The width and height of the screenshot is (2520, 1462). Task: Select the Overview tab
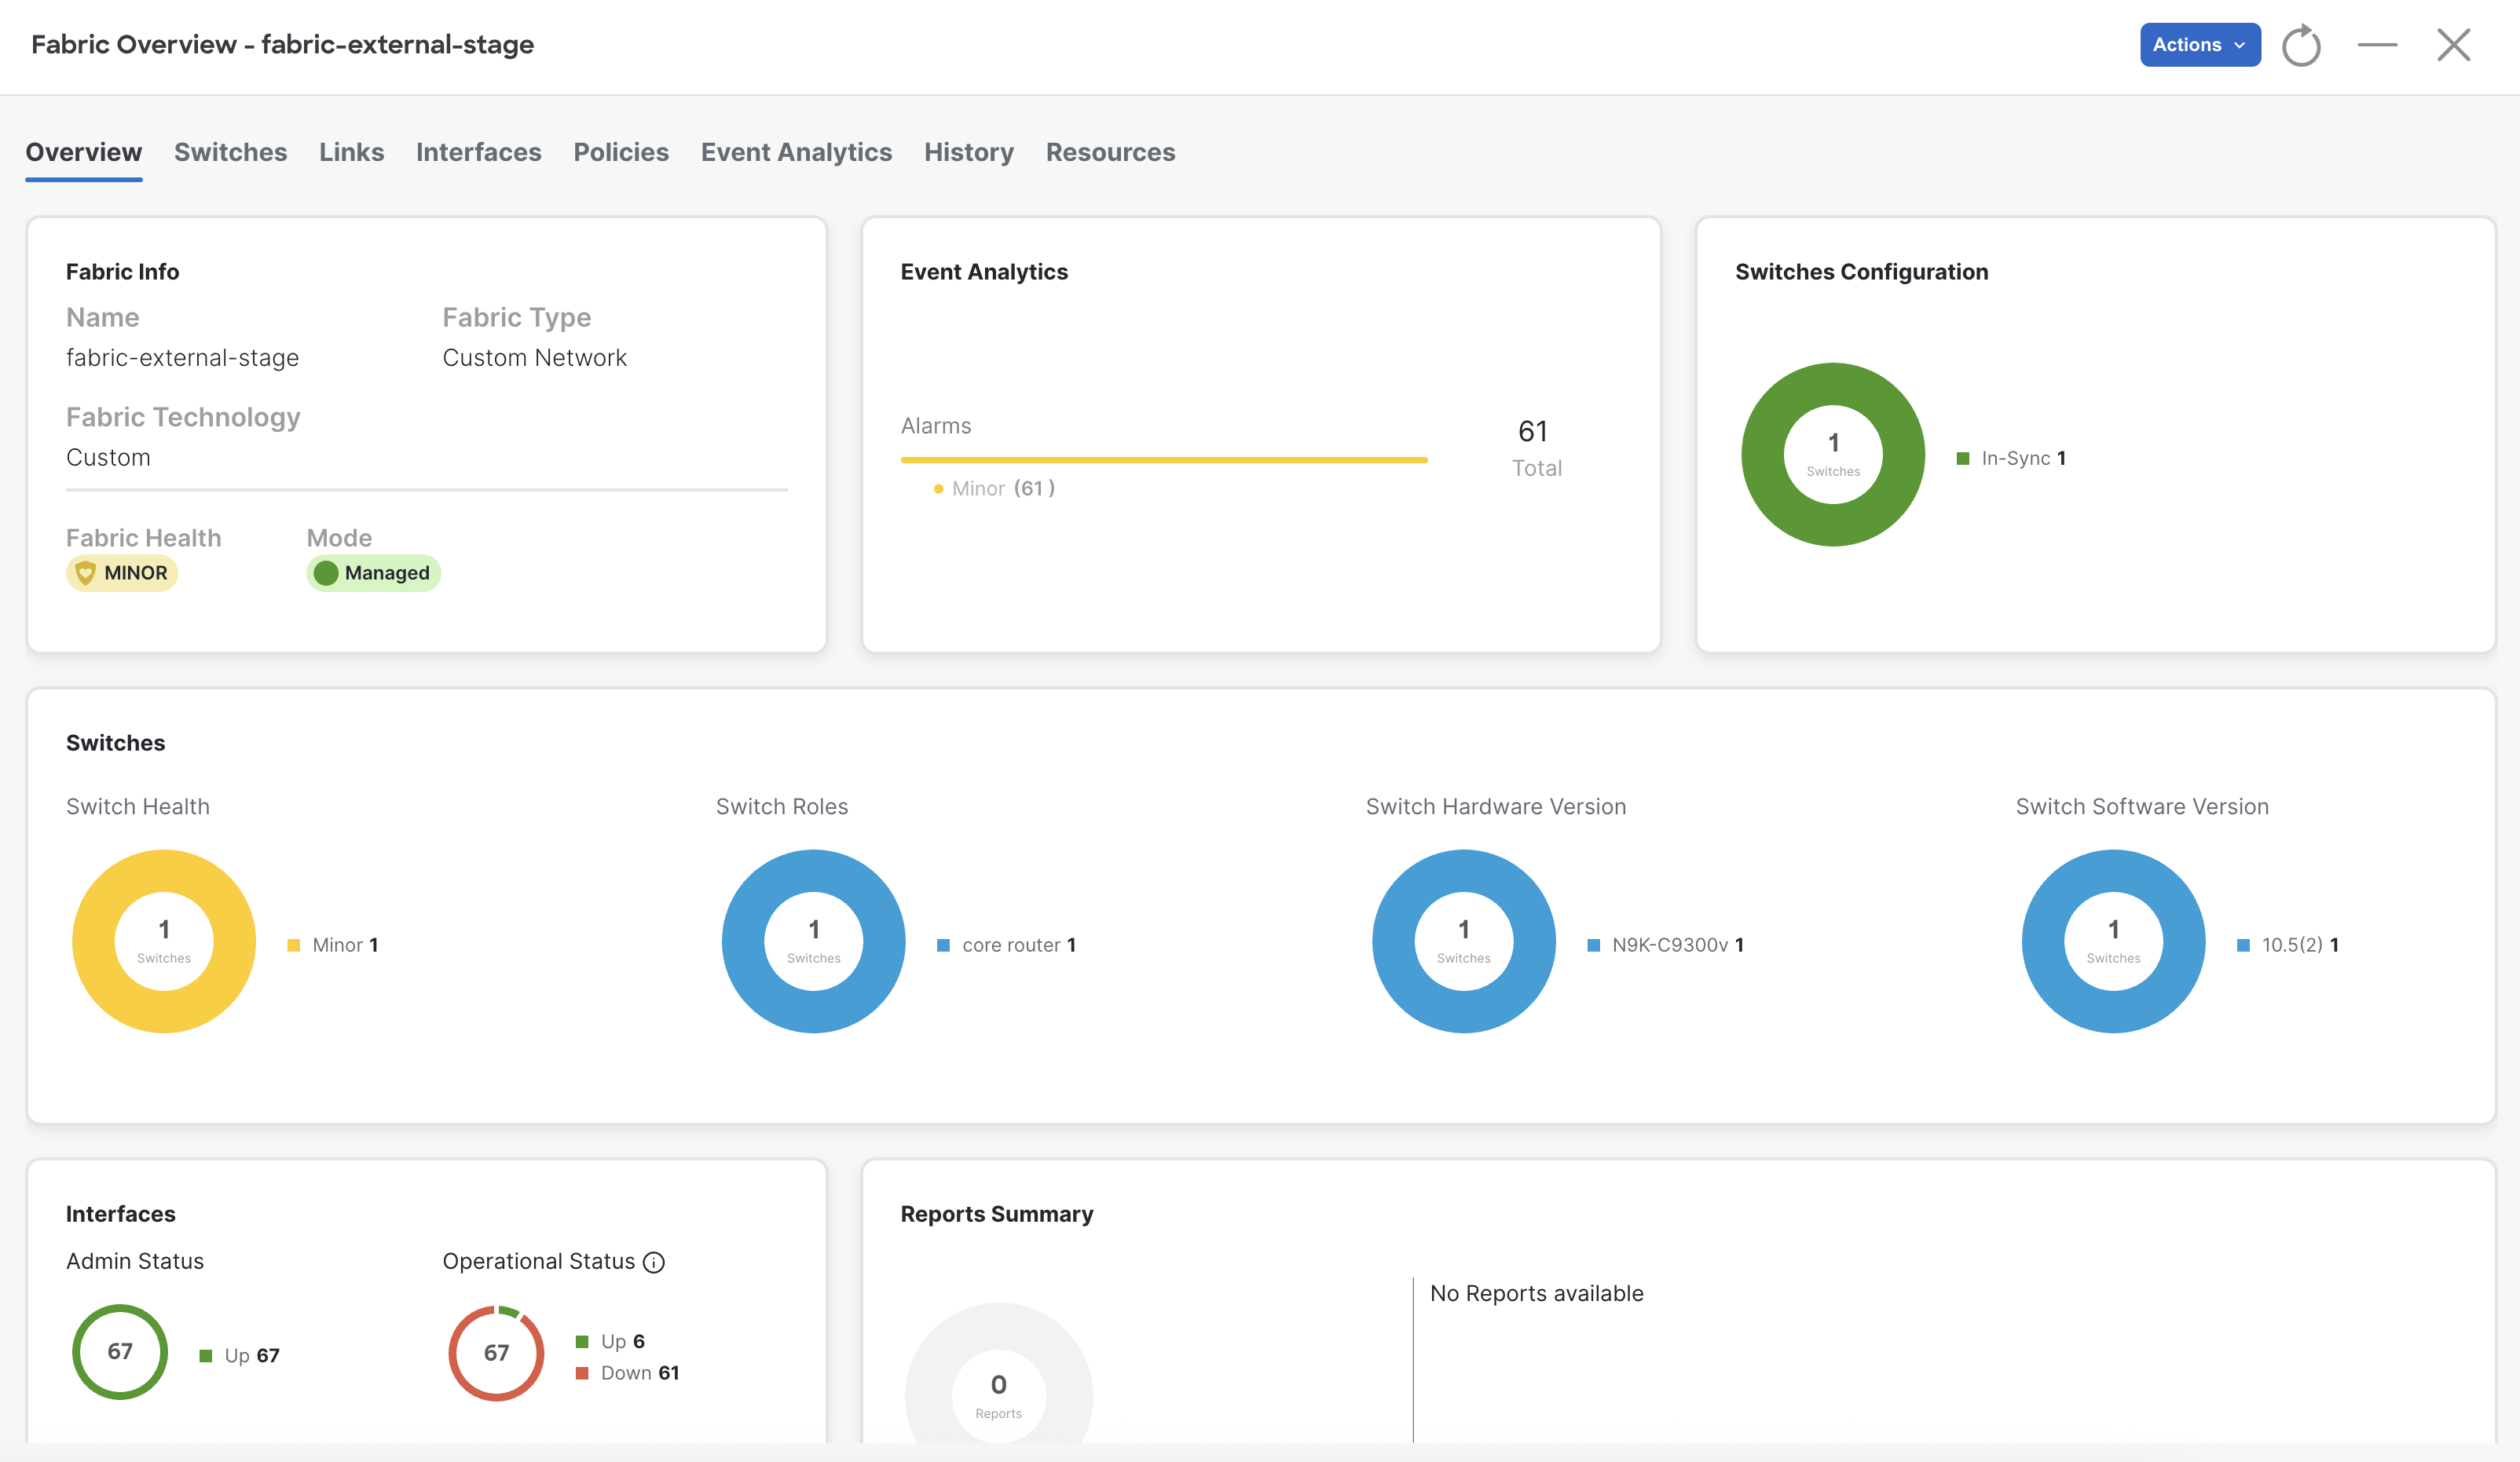83,152
